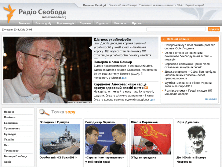
Task: Select Суспільство in the left sidebar
Action: click(x=12, y=128)
